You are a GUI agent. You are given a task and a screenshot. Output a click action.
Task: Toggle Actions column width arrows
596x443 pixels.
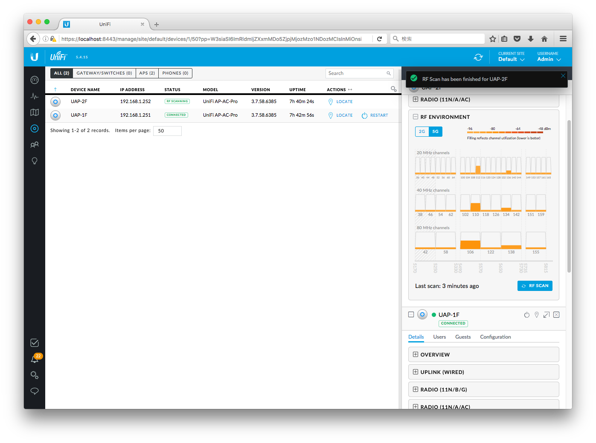pos(350,89)
